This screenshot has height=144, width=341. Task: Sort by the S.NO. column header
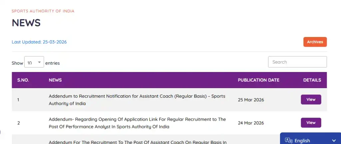click(x=23, y=80)
